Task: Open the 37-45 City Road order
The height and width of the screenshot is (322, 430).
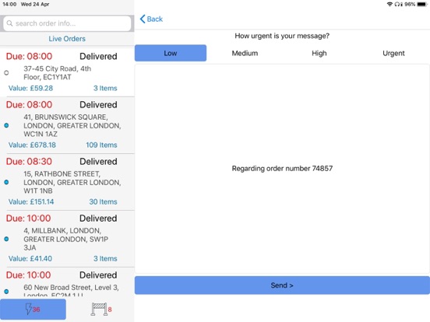Action: tap(67, 72)
